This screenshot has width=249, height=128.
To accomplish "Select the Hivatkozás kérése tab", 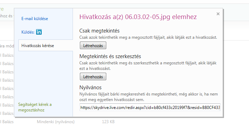I will click(x=46, y=46).
